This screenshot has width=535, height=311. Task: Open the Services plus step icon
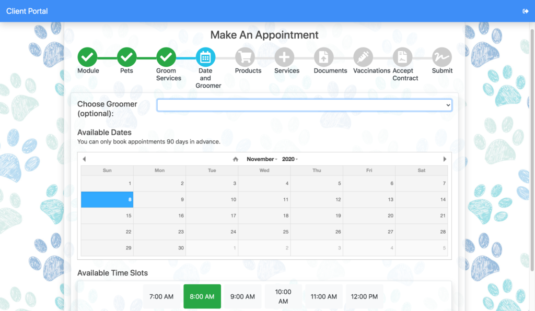284,57
